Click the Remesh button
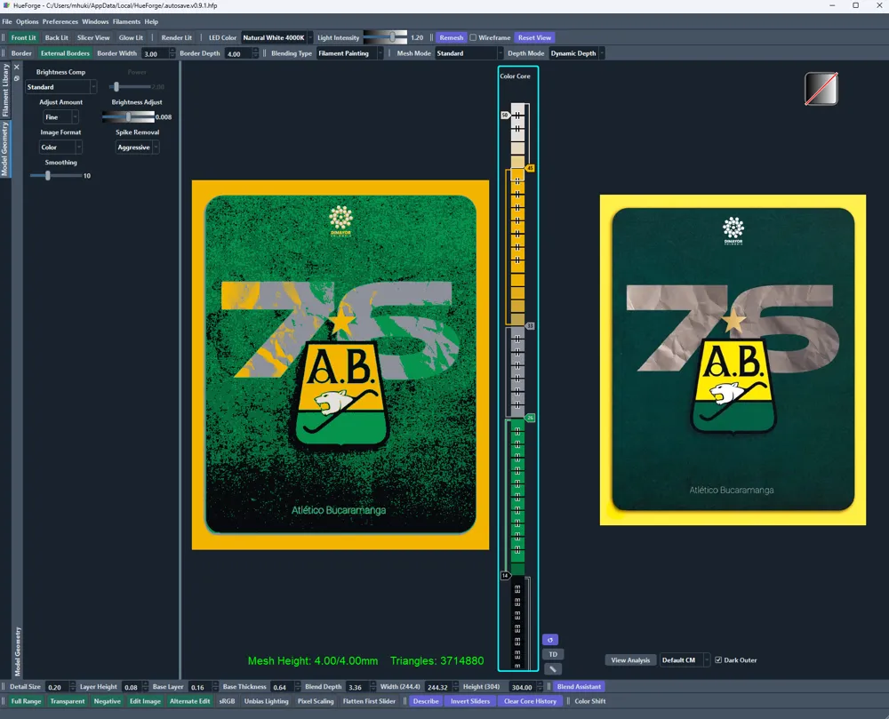This screenshot has width=889, height=719. [x=452, y=37]
